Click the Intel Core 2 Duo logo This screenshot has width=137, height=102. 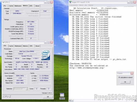pyautogui.click(x=45, y=55)
